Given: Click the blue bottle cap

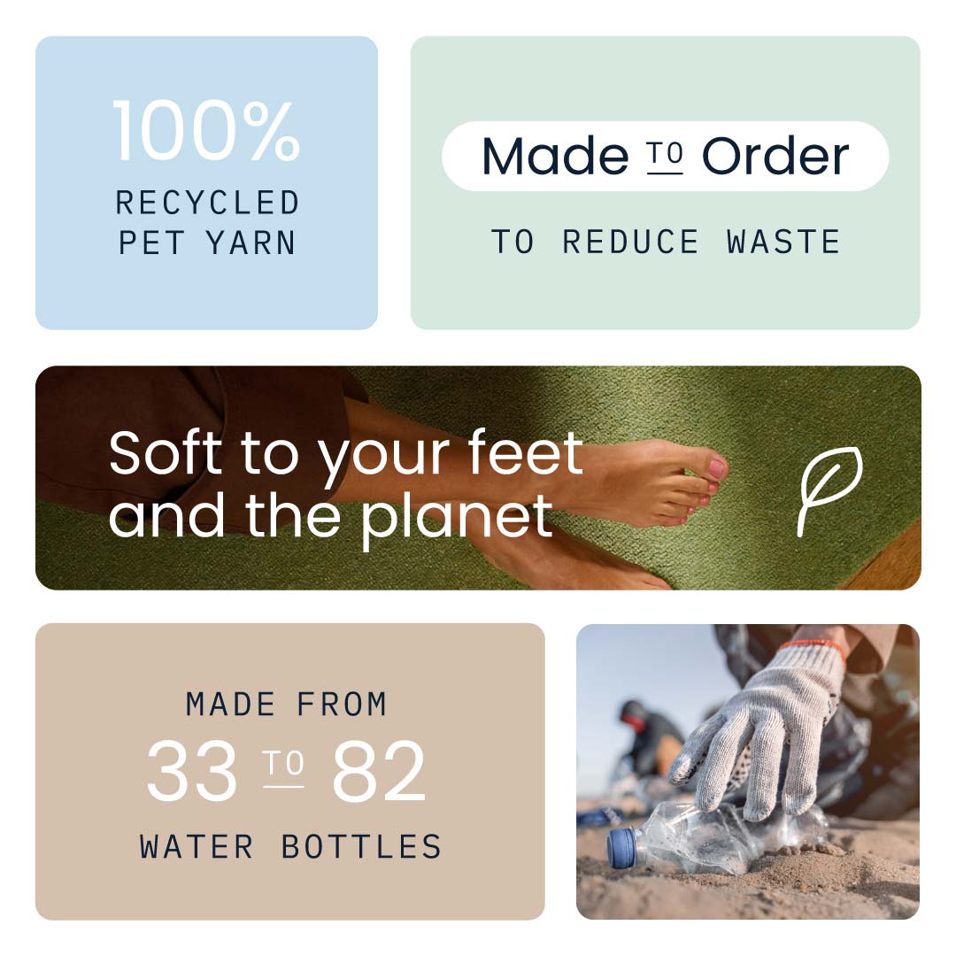Looking at the screenshot, I should [x=622, y=847].
